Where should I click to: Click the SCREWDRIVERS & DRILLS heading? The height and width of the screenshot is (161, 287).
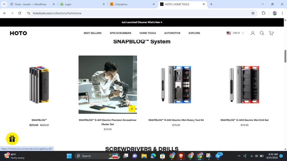tap(142, 149)
